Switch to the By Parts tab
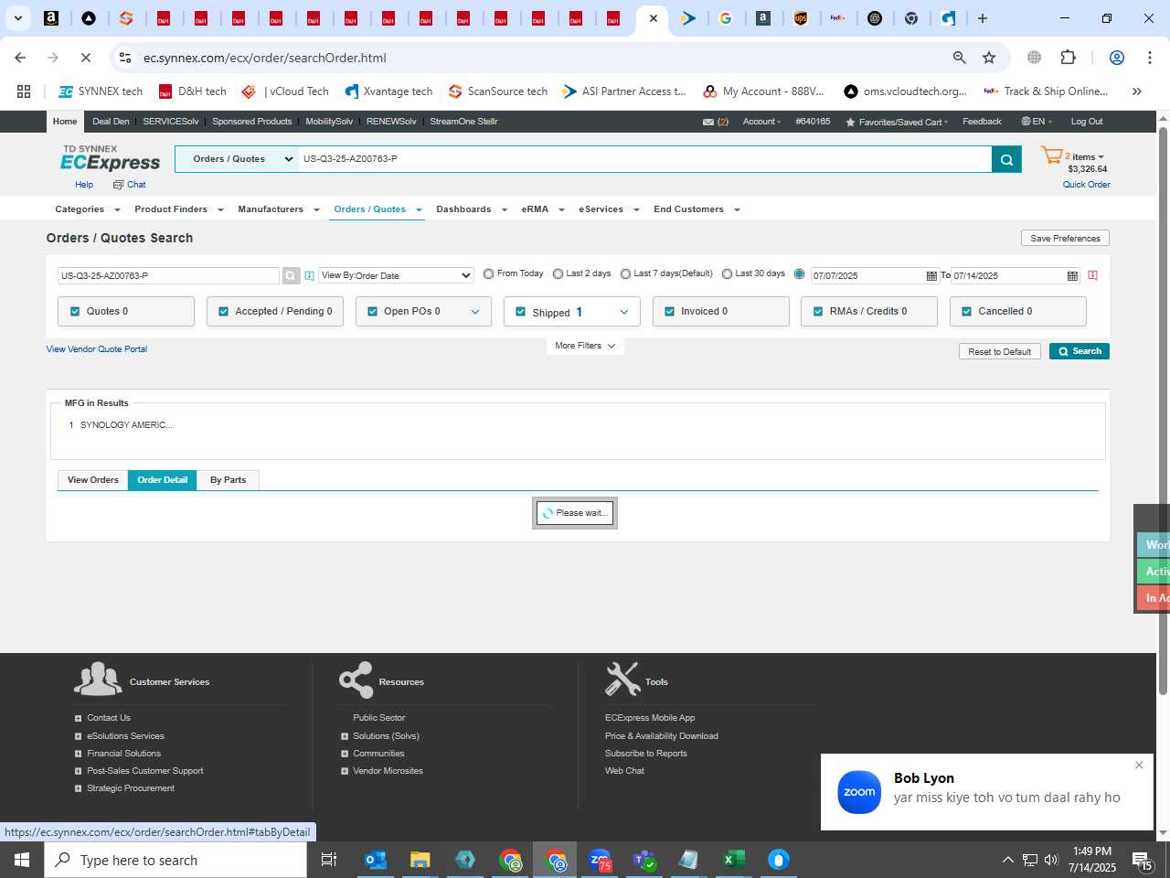Screen dimensions: 1170x878 pyautogui.click(x=228, y=480)
